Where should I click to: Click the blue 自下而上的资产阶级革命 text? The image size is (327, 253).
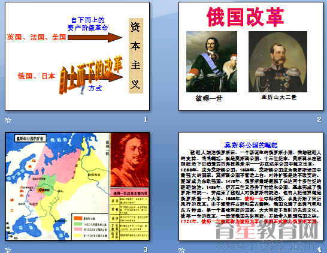pyautogui.click(x=87, y=24)
